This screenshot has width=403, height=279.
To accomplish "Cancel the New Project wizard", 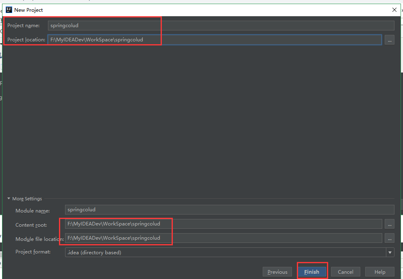I will [345, 272].
